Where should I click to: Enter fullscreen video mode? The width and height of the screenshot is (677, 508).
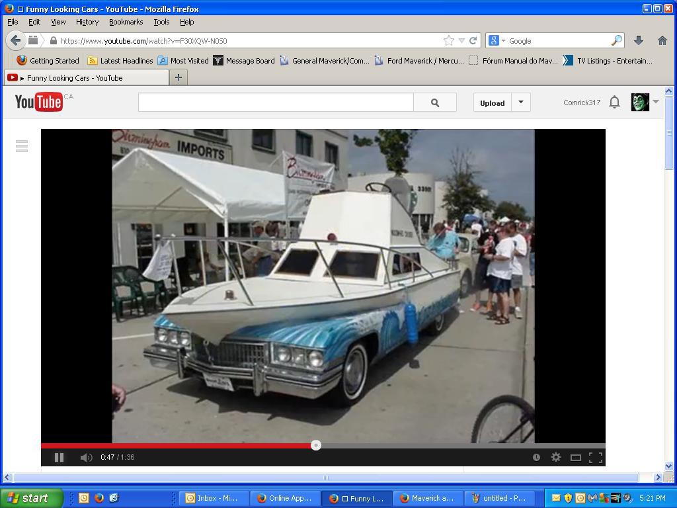pos(595,457)
